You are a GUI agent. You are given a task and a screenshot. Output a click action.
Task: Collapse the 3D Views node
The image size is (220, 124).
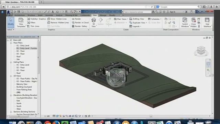[x=11, y=76]
